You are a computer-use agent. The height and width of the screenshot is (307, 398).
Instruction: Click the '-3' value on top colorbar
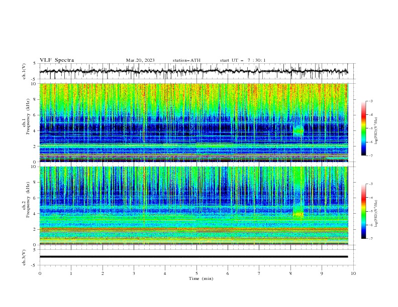pos(370,101)
